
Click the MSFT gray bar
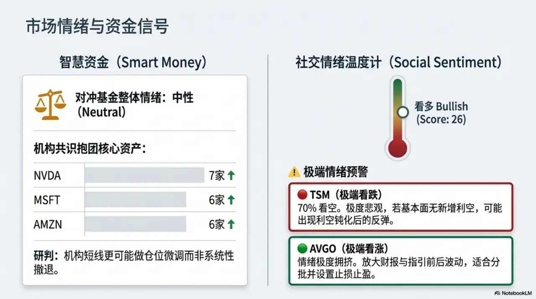coord(135,200)
